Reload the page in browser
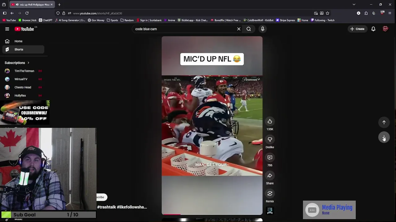This screenshot has height=222, width=396. click(x=27, y=13)
